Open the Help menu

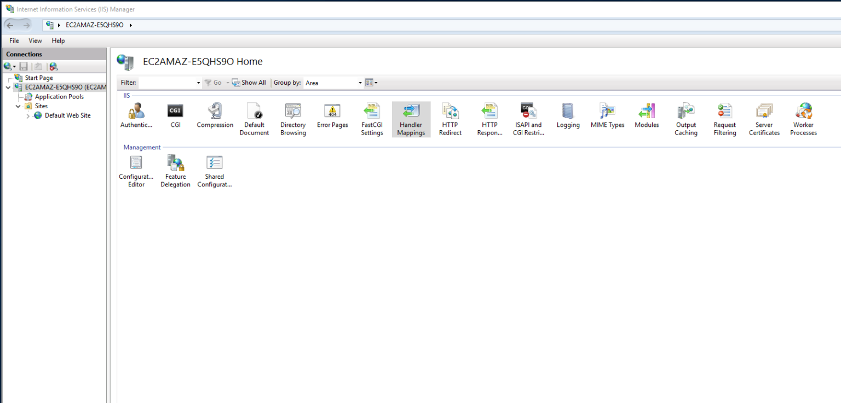pyautogui.click(x=58, y=40)
